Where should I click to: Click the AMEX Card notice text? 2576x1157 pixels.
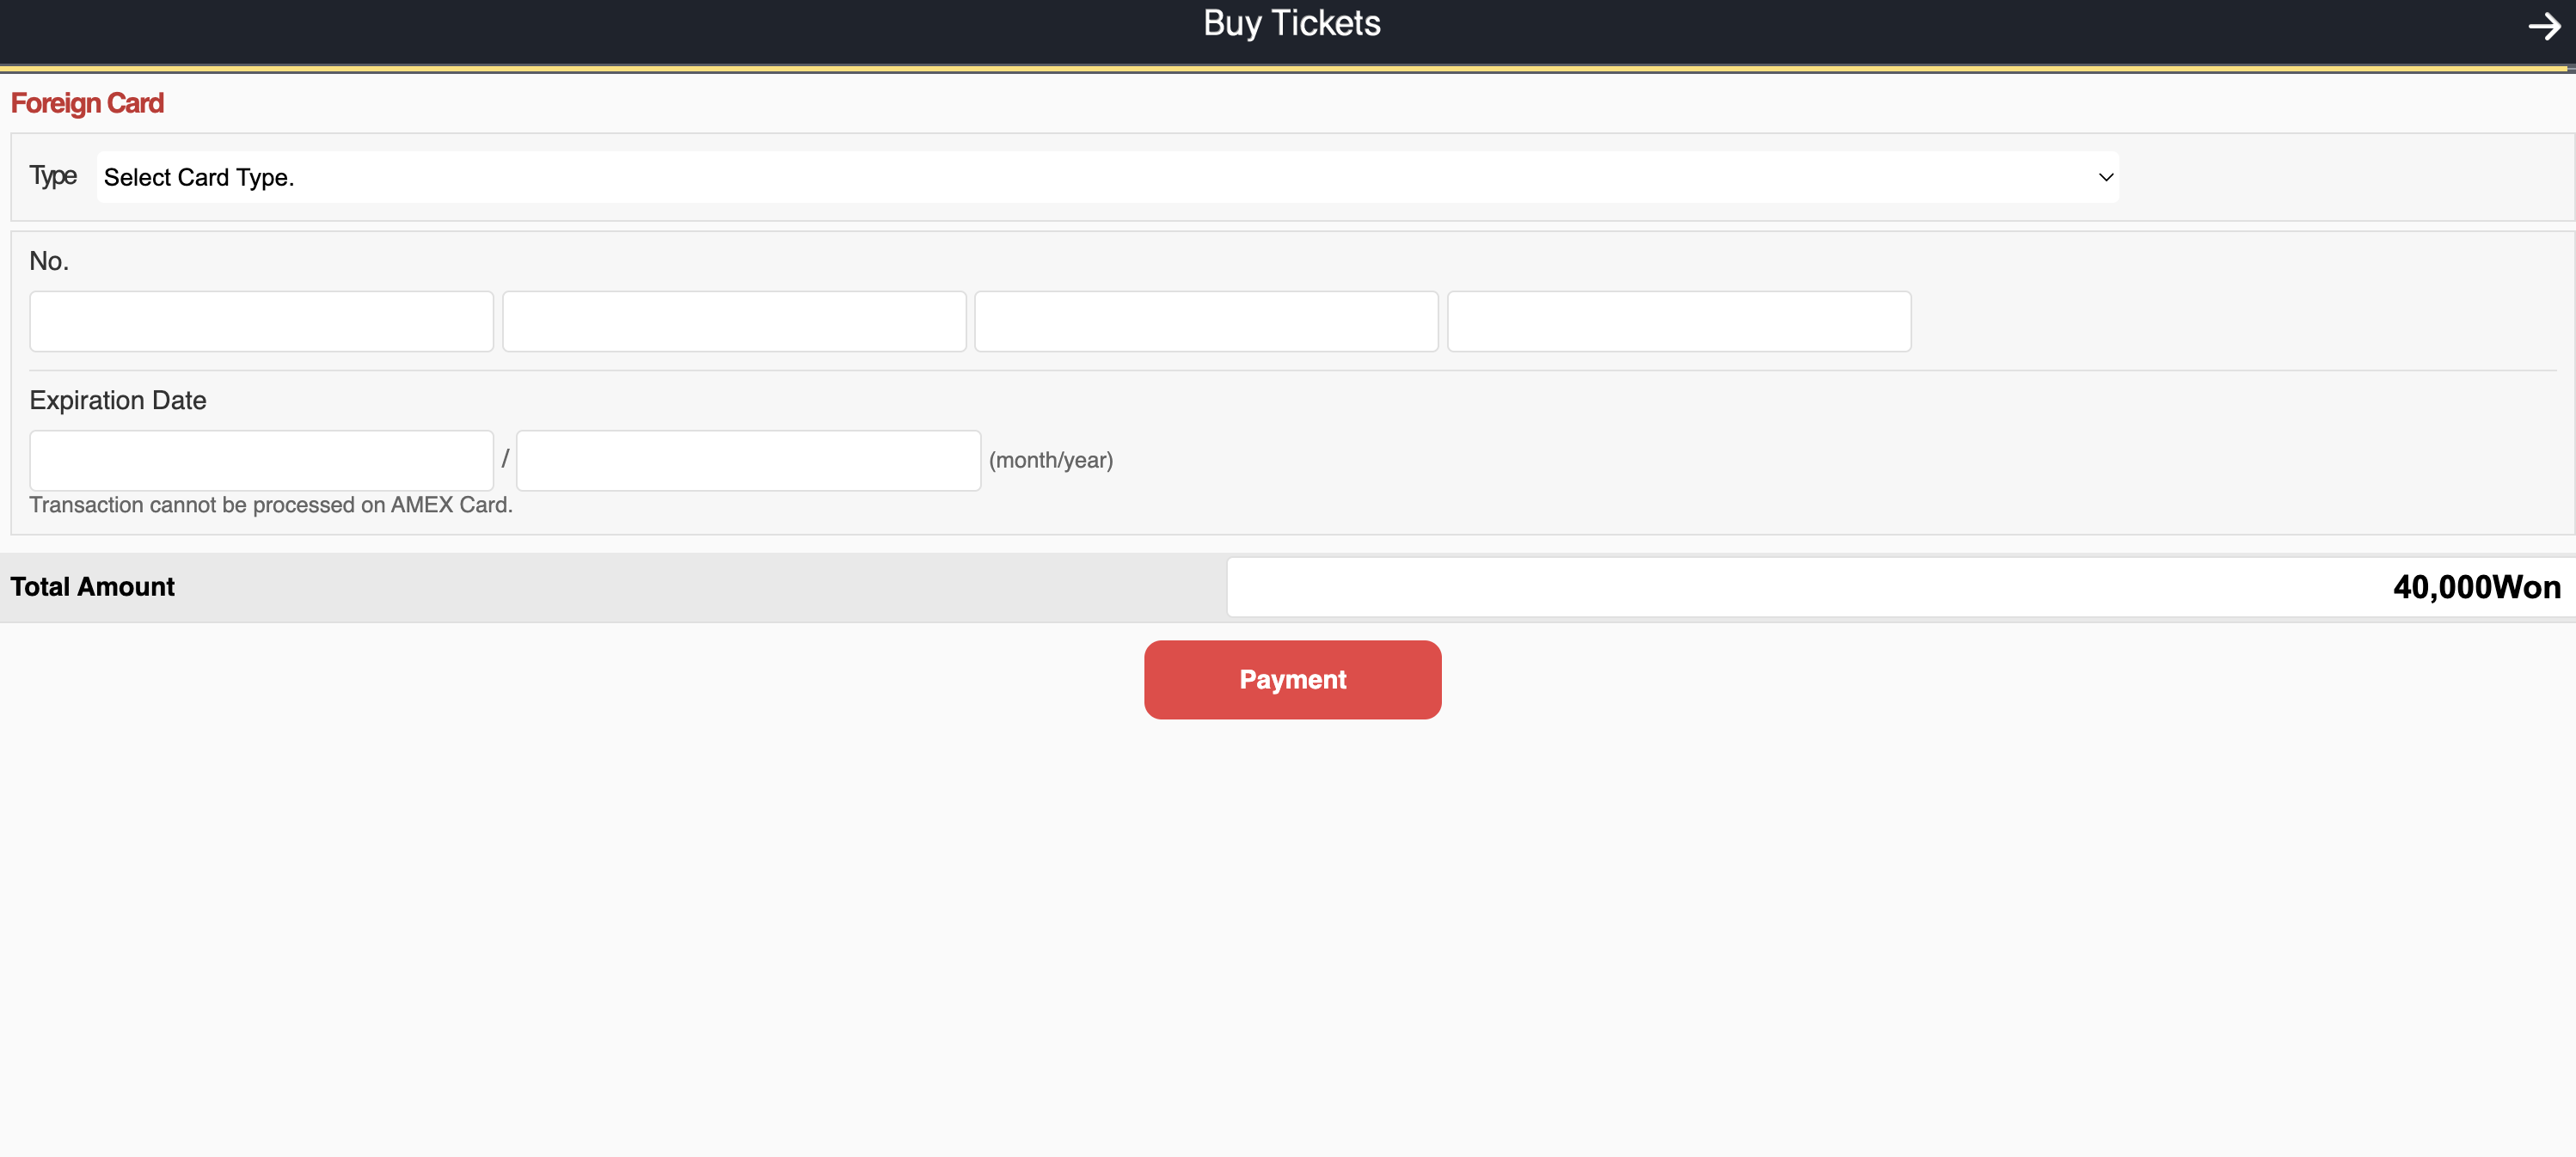pos(270,505)
